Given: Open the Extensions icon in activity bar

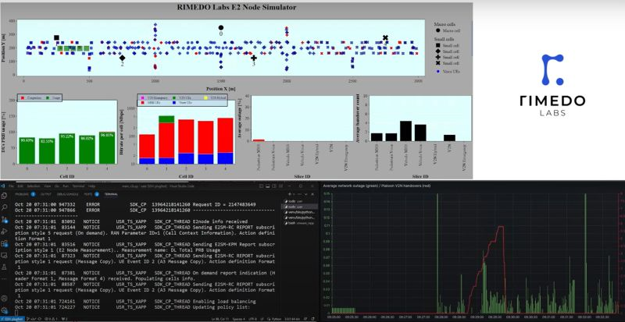Looking at the screenshot, I should (5, 243).
